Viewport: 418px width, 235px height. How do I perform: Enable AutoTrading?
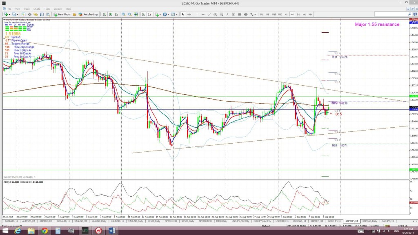click(x=89, y=14)
